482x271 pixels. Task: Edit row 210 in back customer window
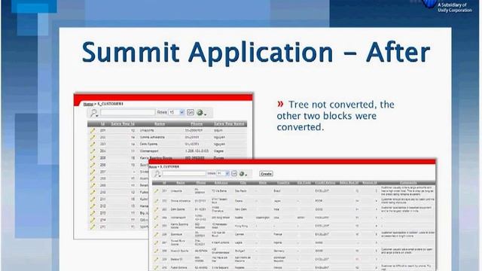tap(93, 193)
